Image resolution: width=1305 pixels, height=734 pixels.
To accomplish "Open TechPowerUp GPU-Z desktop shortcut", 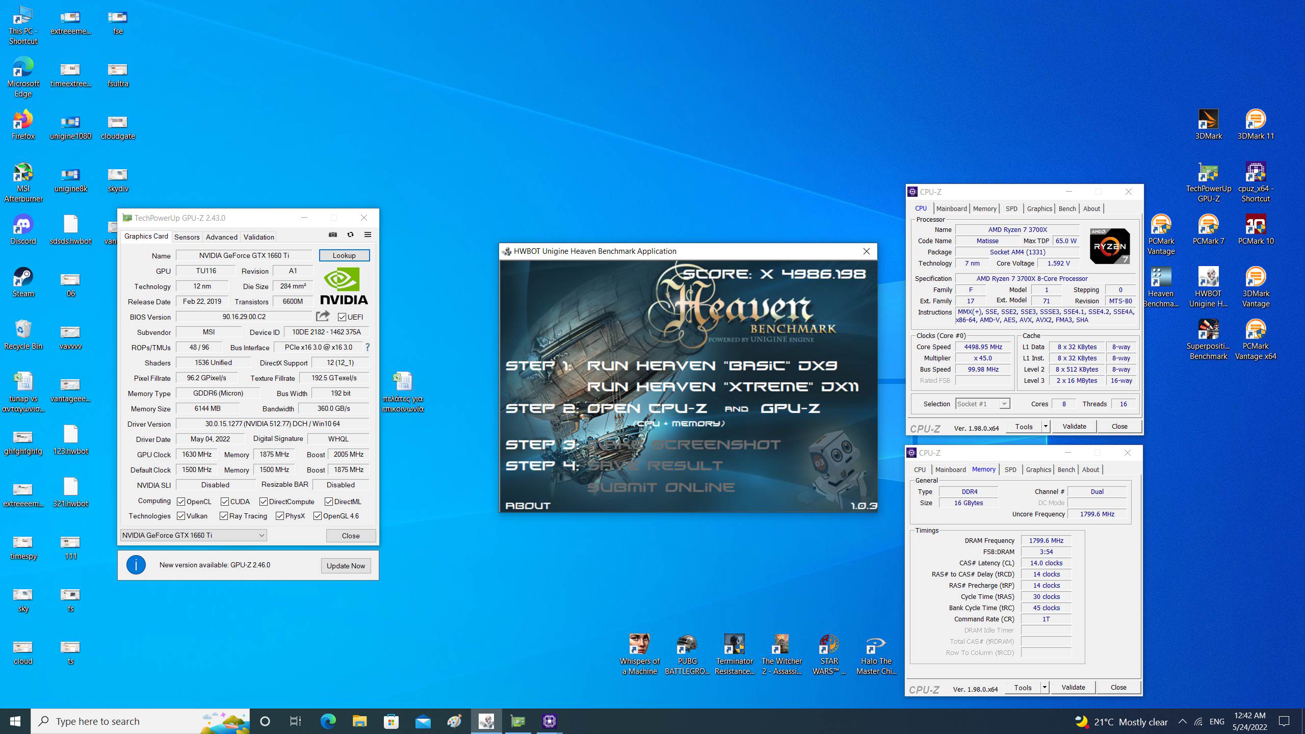I will coord(1208,182).
